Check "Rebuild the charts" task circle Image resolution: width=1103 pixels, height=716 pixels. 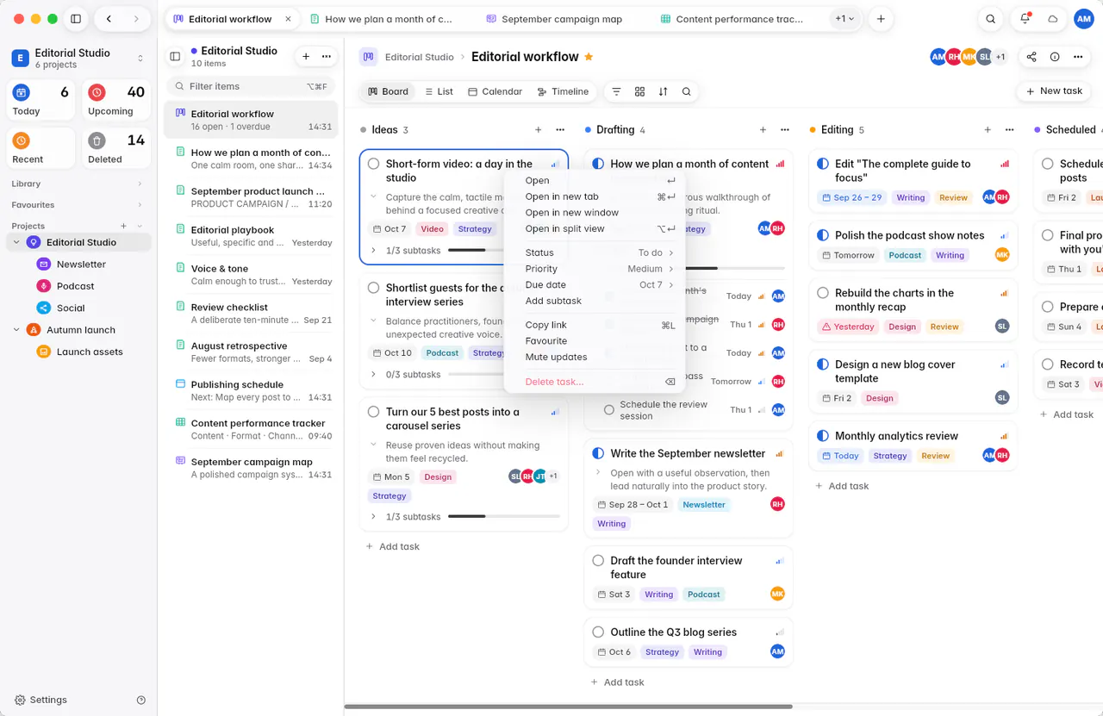(823, 293)
